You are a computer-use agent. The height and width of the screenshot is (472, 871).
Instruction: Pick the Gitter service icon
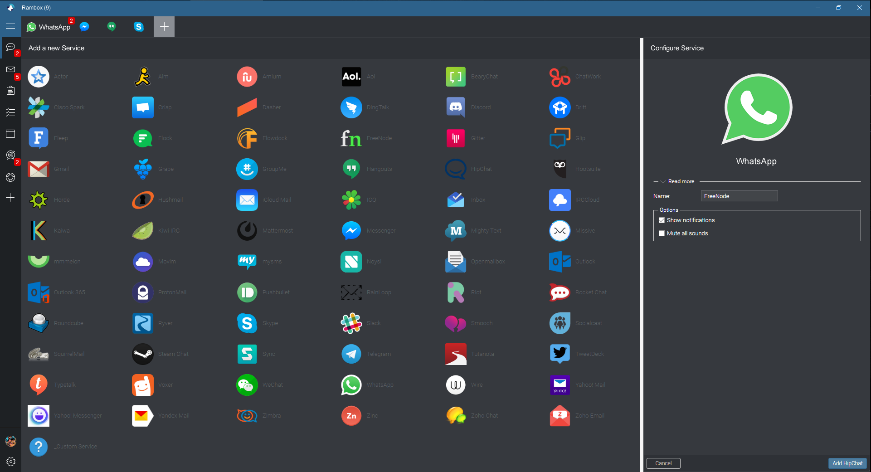[x=456, y=138]
